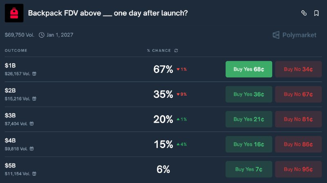This screenshot has width=327, height=183.
Task: Buy No at 34¢ for $1B
Action: point(298,69)
